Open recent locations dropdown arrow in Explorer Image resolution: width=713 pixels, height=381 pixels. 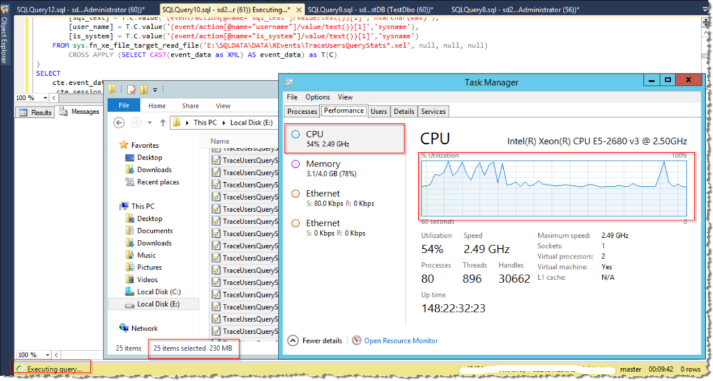coord(150,123)
